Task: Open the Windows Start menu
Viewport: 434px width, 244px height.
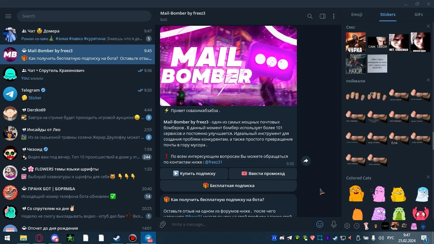Action: (7, 238)
